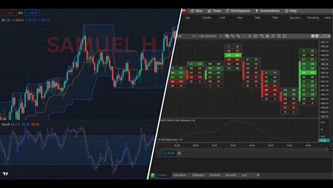Click the 16:43 time axis label
This screenshot has height=188, width=333.
point(270,145)
